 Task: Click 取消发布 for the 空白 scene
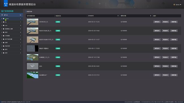[x=166, y=66]
